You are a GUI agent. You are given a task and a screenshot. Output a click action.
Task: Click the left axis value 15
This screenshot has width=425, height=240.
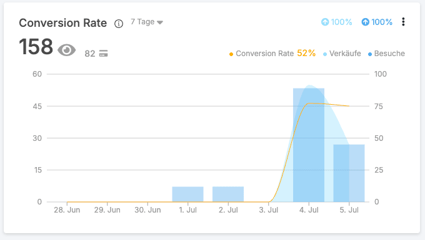[x=38, y=170]
